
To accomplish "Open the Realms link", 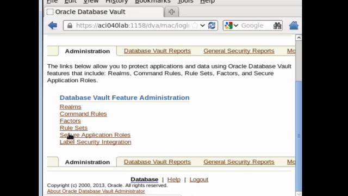I will click(x=70, y=107).
